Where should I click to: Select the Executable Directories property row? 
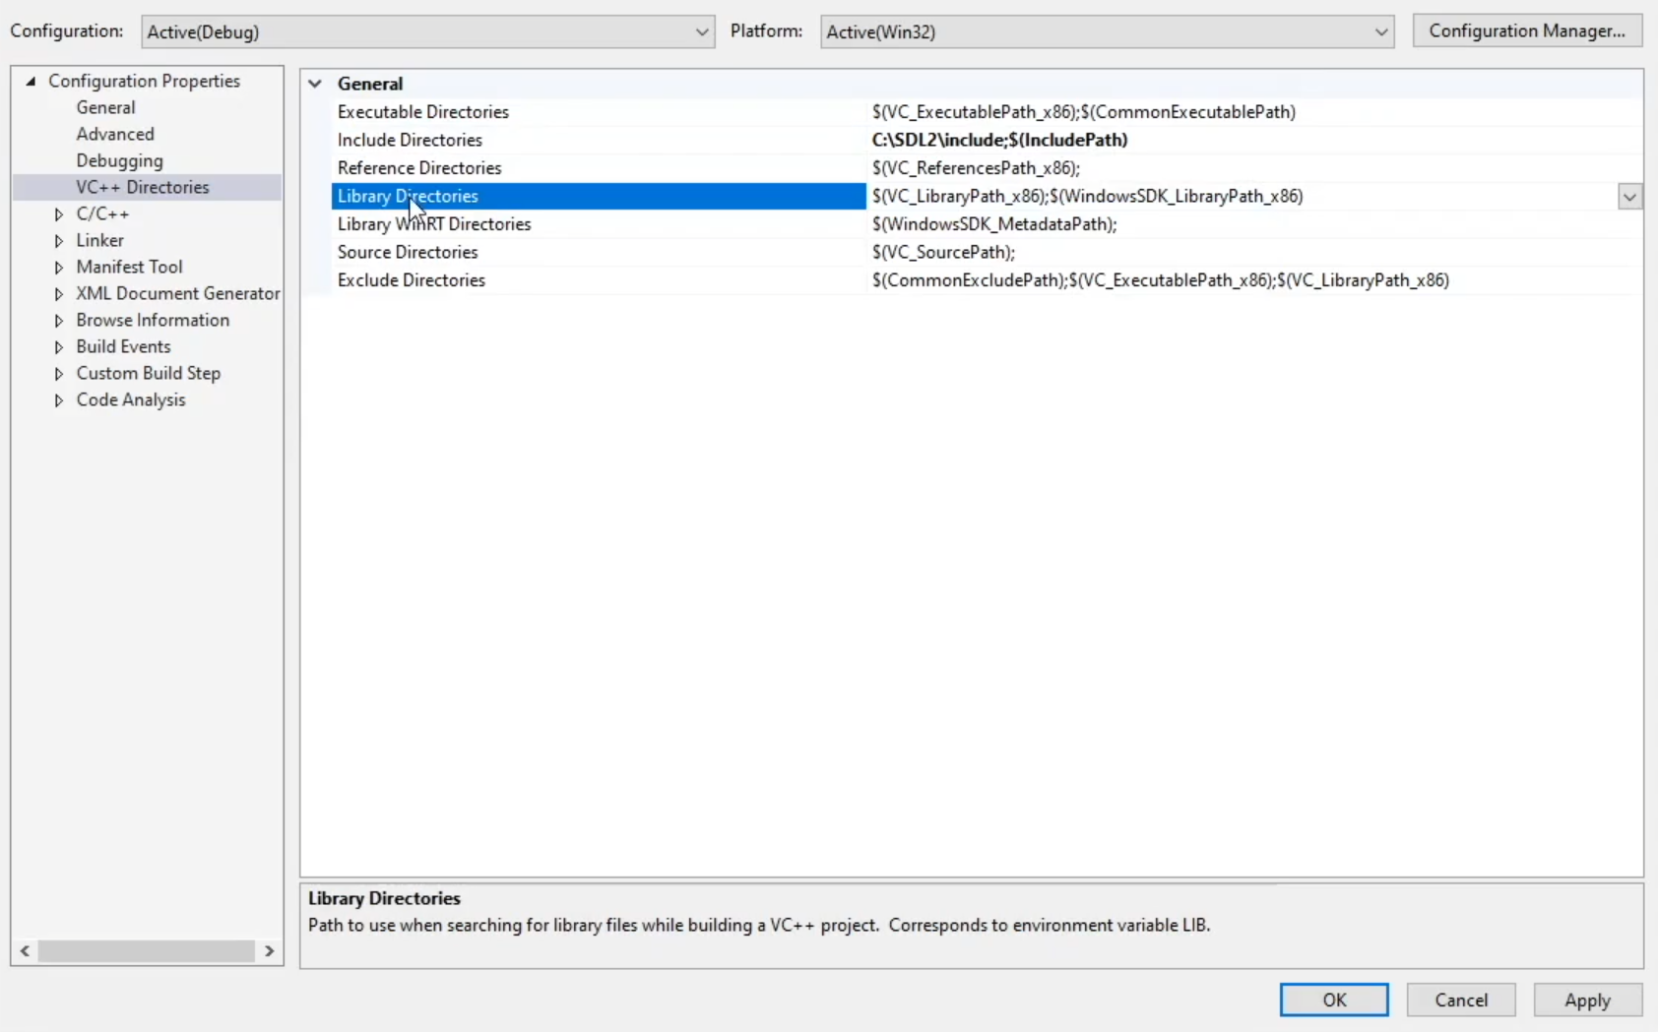[x=988, y=112]
